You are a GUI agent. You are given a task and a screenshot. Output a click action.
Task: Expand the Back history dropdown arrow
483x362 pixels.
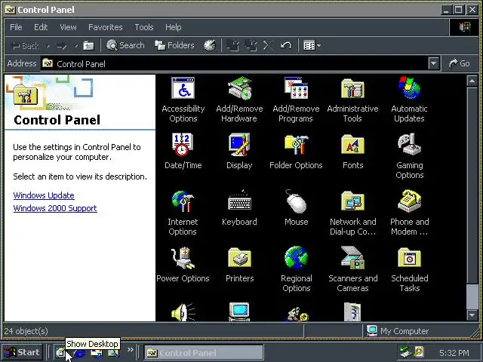click(48, 46)
